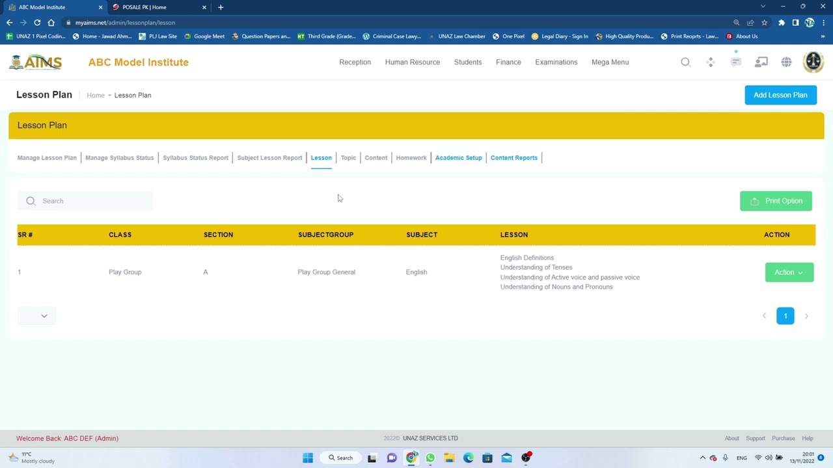Open the Purchase footer link
Viewport: 833px width, 468px height.
[784, 439]
